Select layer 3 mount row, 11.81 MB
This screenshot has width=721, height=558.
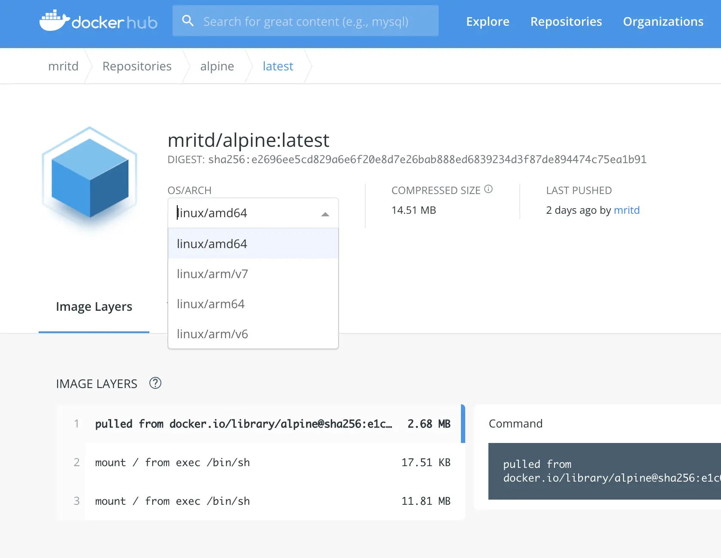click(x=261, y=501)
